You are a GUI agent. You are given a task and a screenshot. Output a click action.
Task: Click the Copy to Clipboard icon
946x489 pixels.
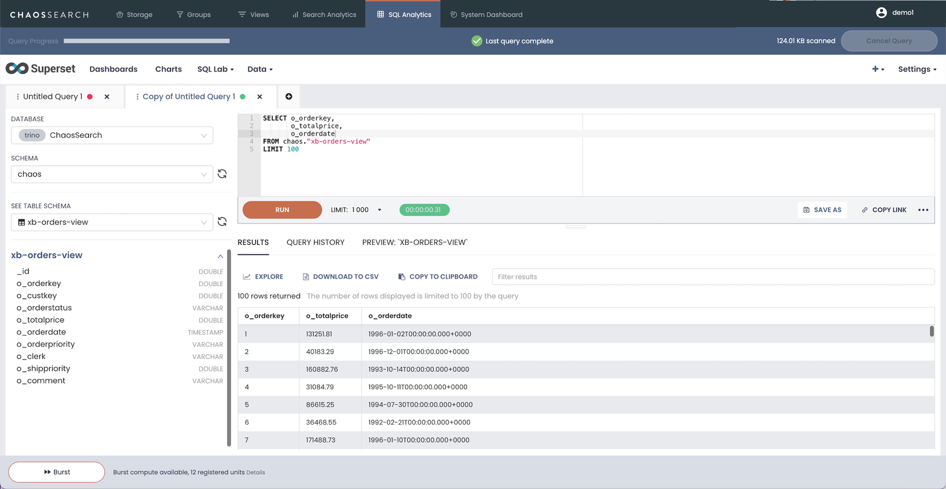click(402, 276)
